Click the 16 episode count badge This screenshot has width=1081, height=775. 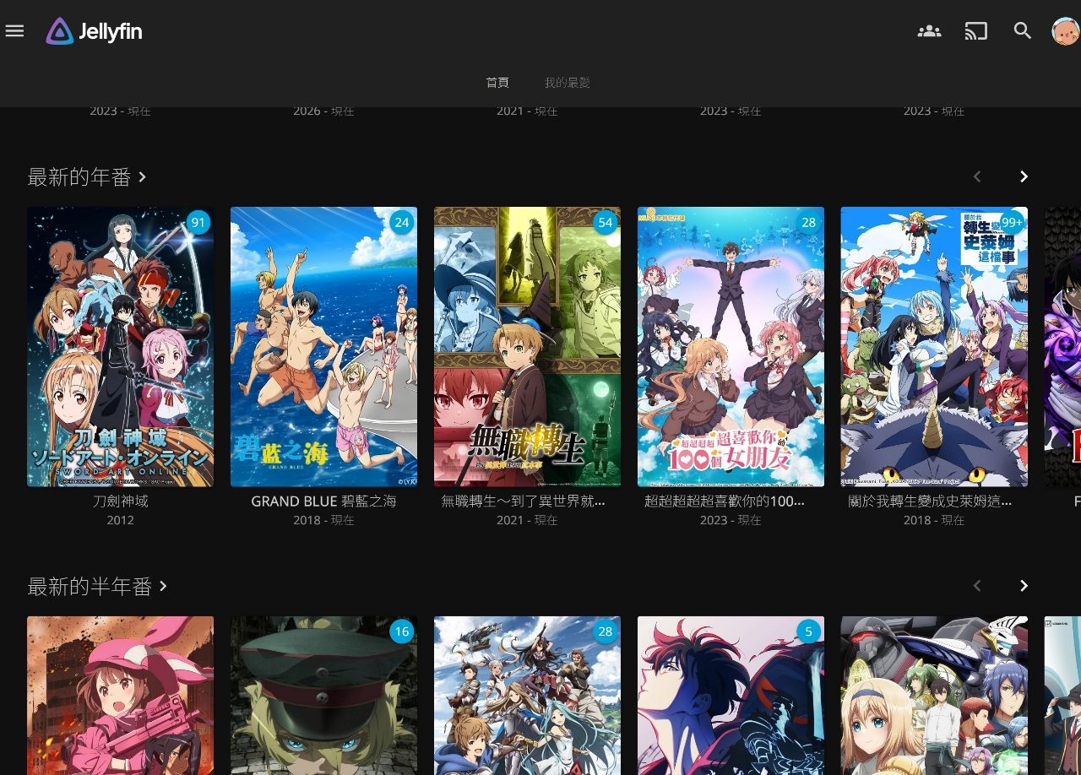coord(401,631)
